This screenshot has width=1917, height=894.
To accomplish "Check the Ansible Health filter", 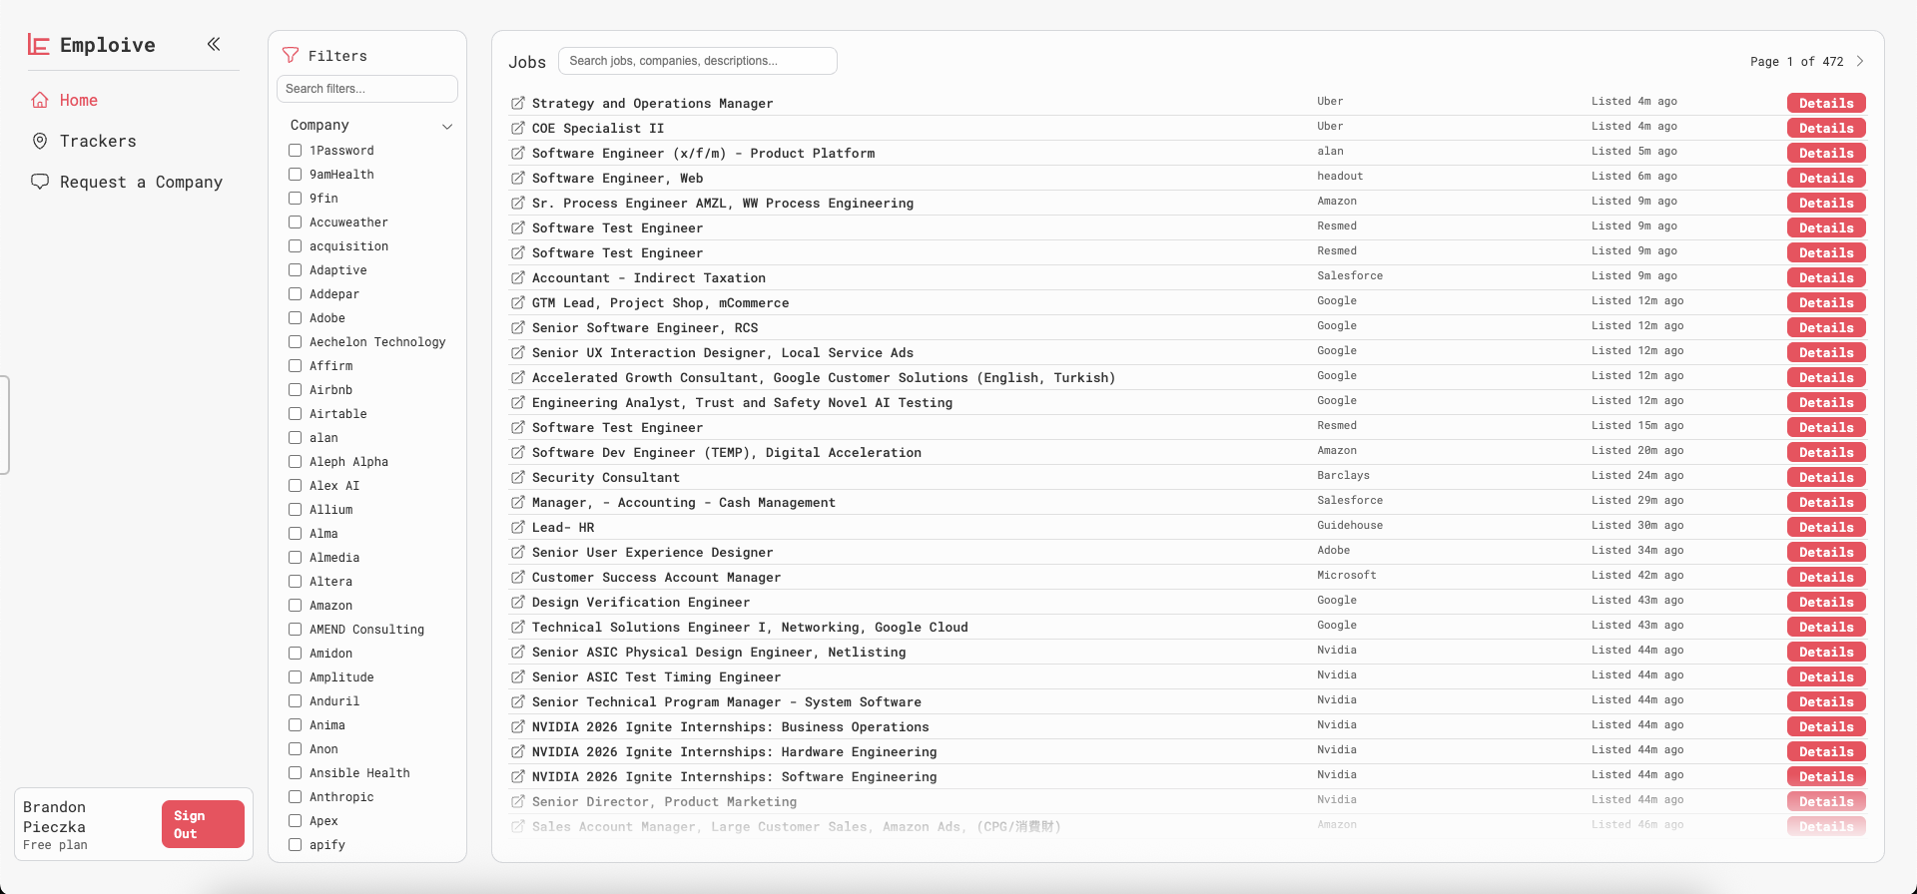I will (295, 772).
